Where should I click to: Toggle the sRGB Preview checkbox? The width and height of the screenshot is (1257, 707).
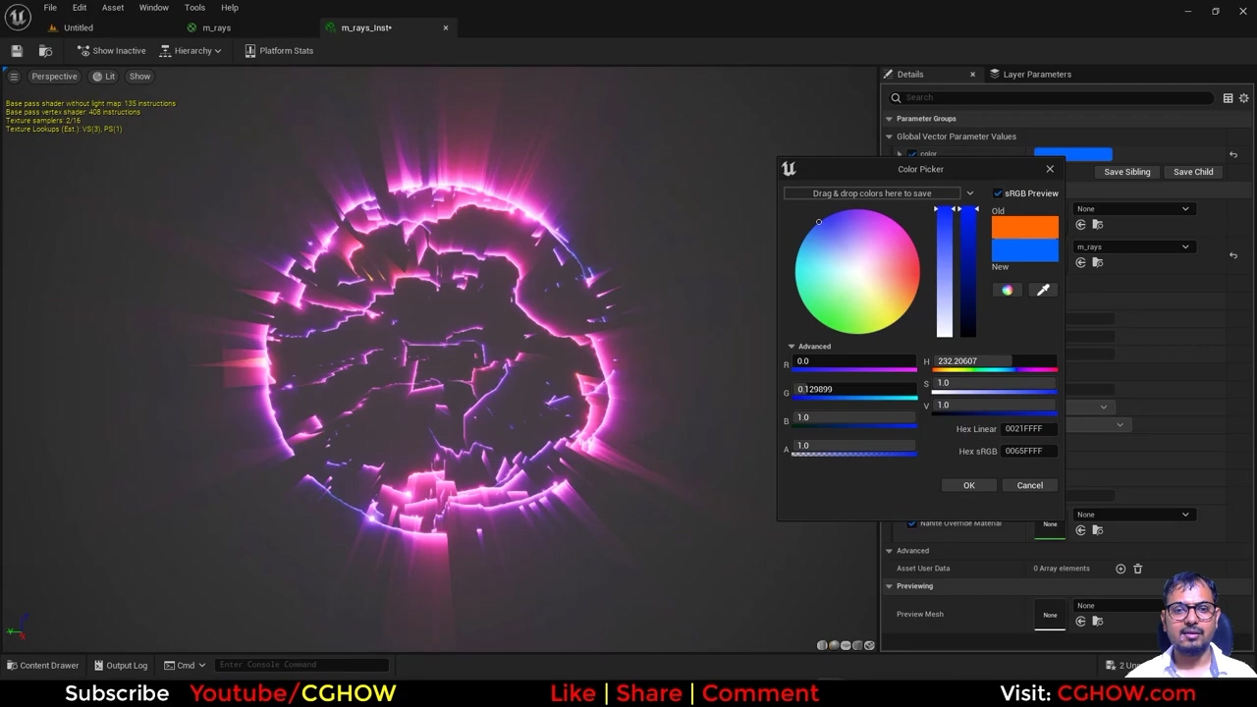998,193
